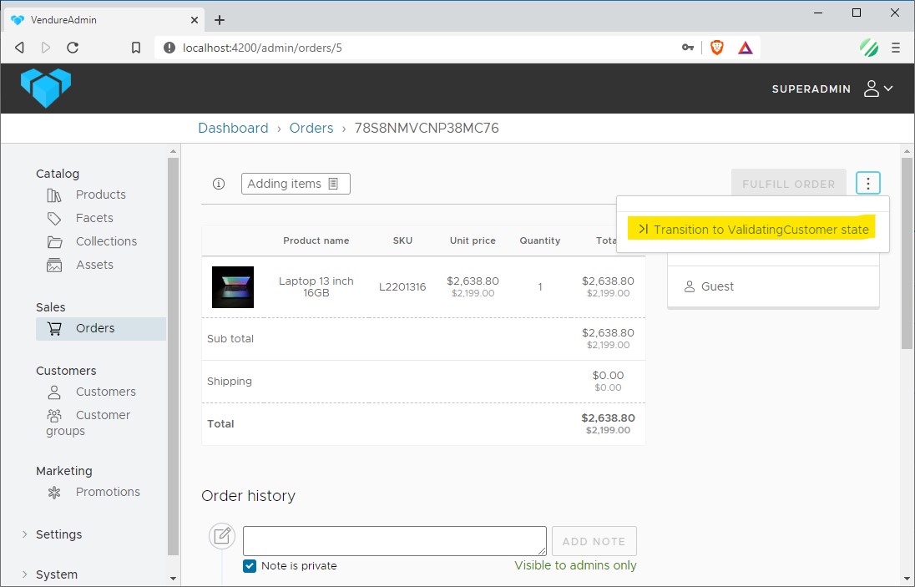Click the Brave Rewards triangle icon
915x587 pixels.
[x=745, y=48]
